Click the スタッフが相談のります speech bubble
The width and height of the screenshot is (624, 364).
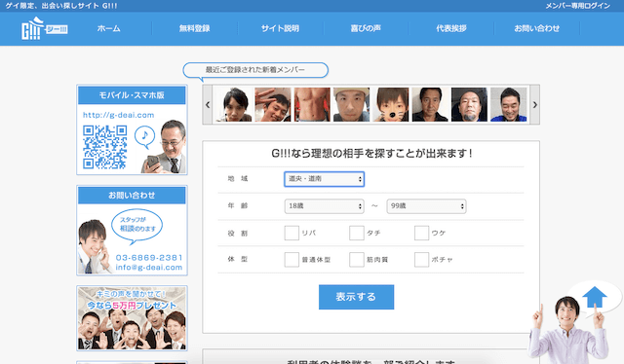[x=137, y=226]
